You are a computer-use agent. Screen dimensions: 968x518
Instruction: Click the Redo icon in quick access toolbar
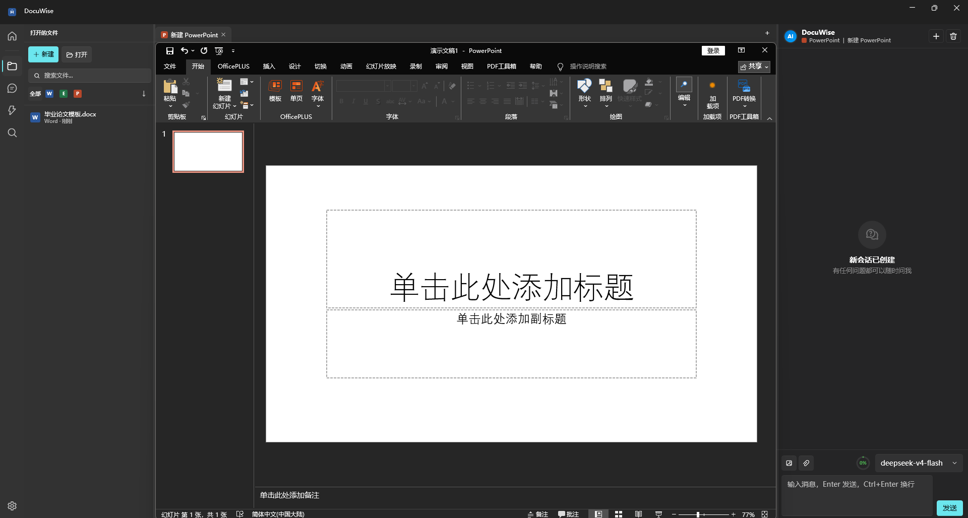[x=204, y=51]
